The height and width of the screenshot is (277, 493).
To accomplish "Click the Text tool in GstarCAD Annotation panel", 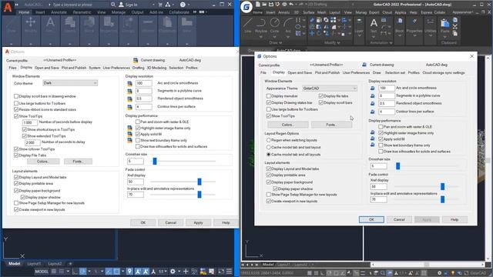I will pos(374,25).
